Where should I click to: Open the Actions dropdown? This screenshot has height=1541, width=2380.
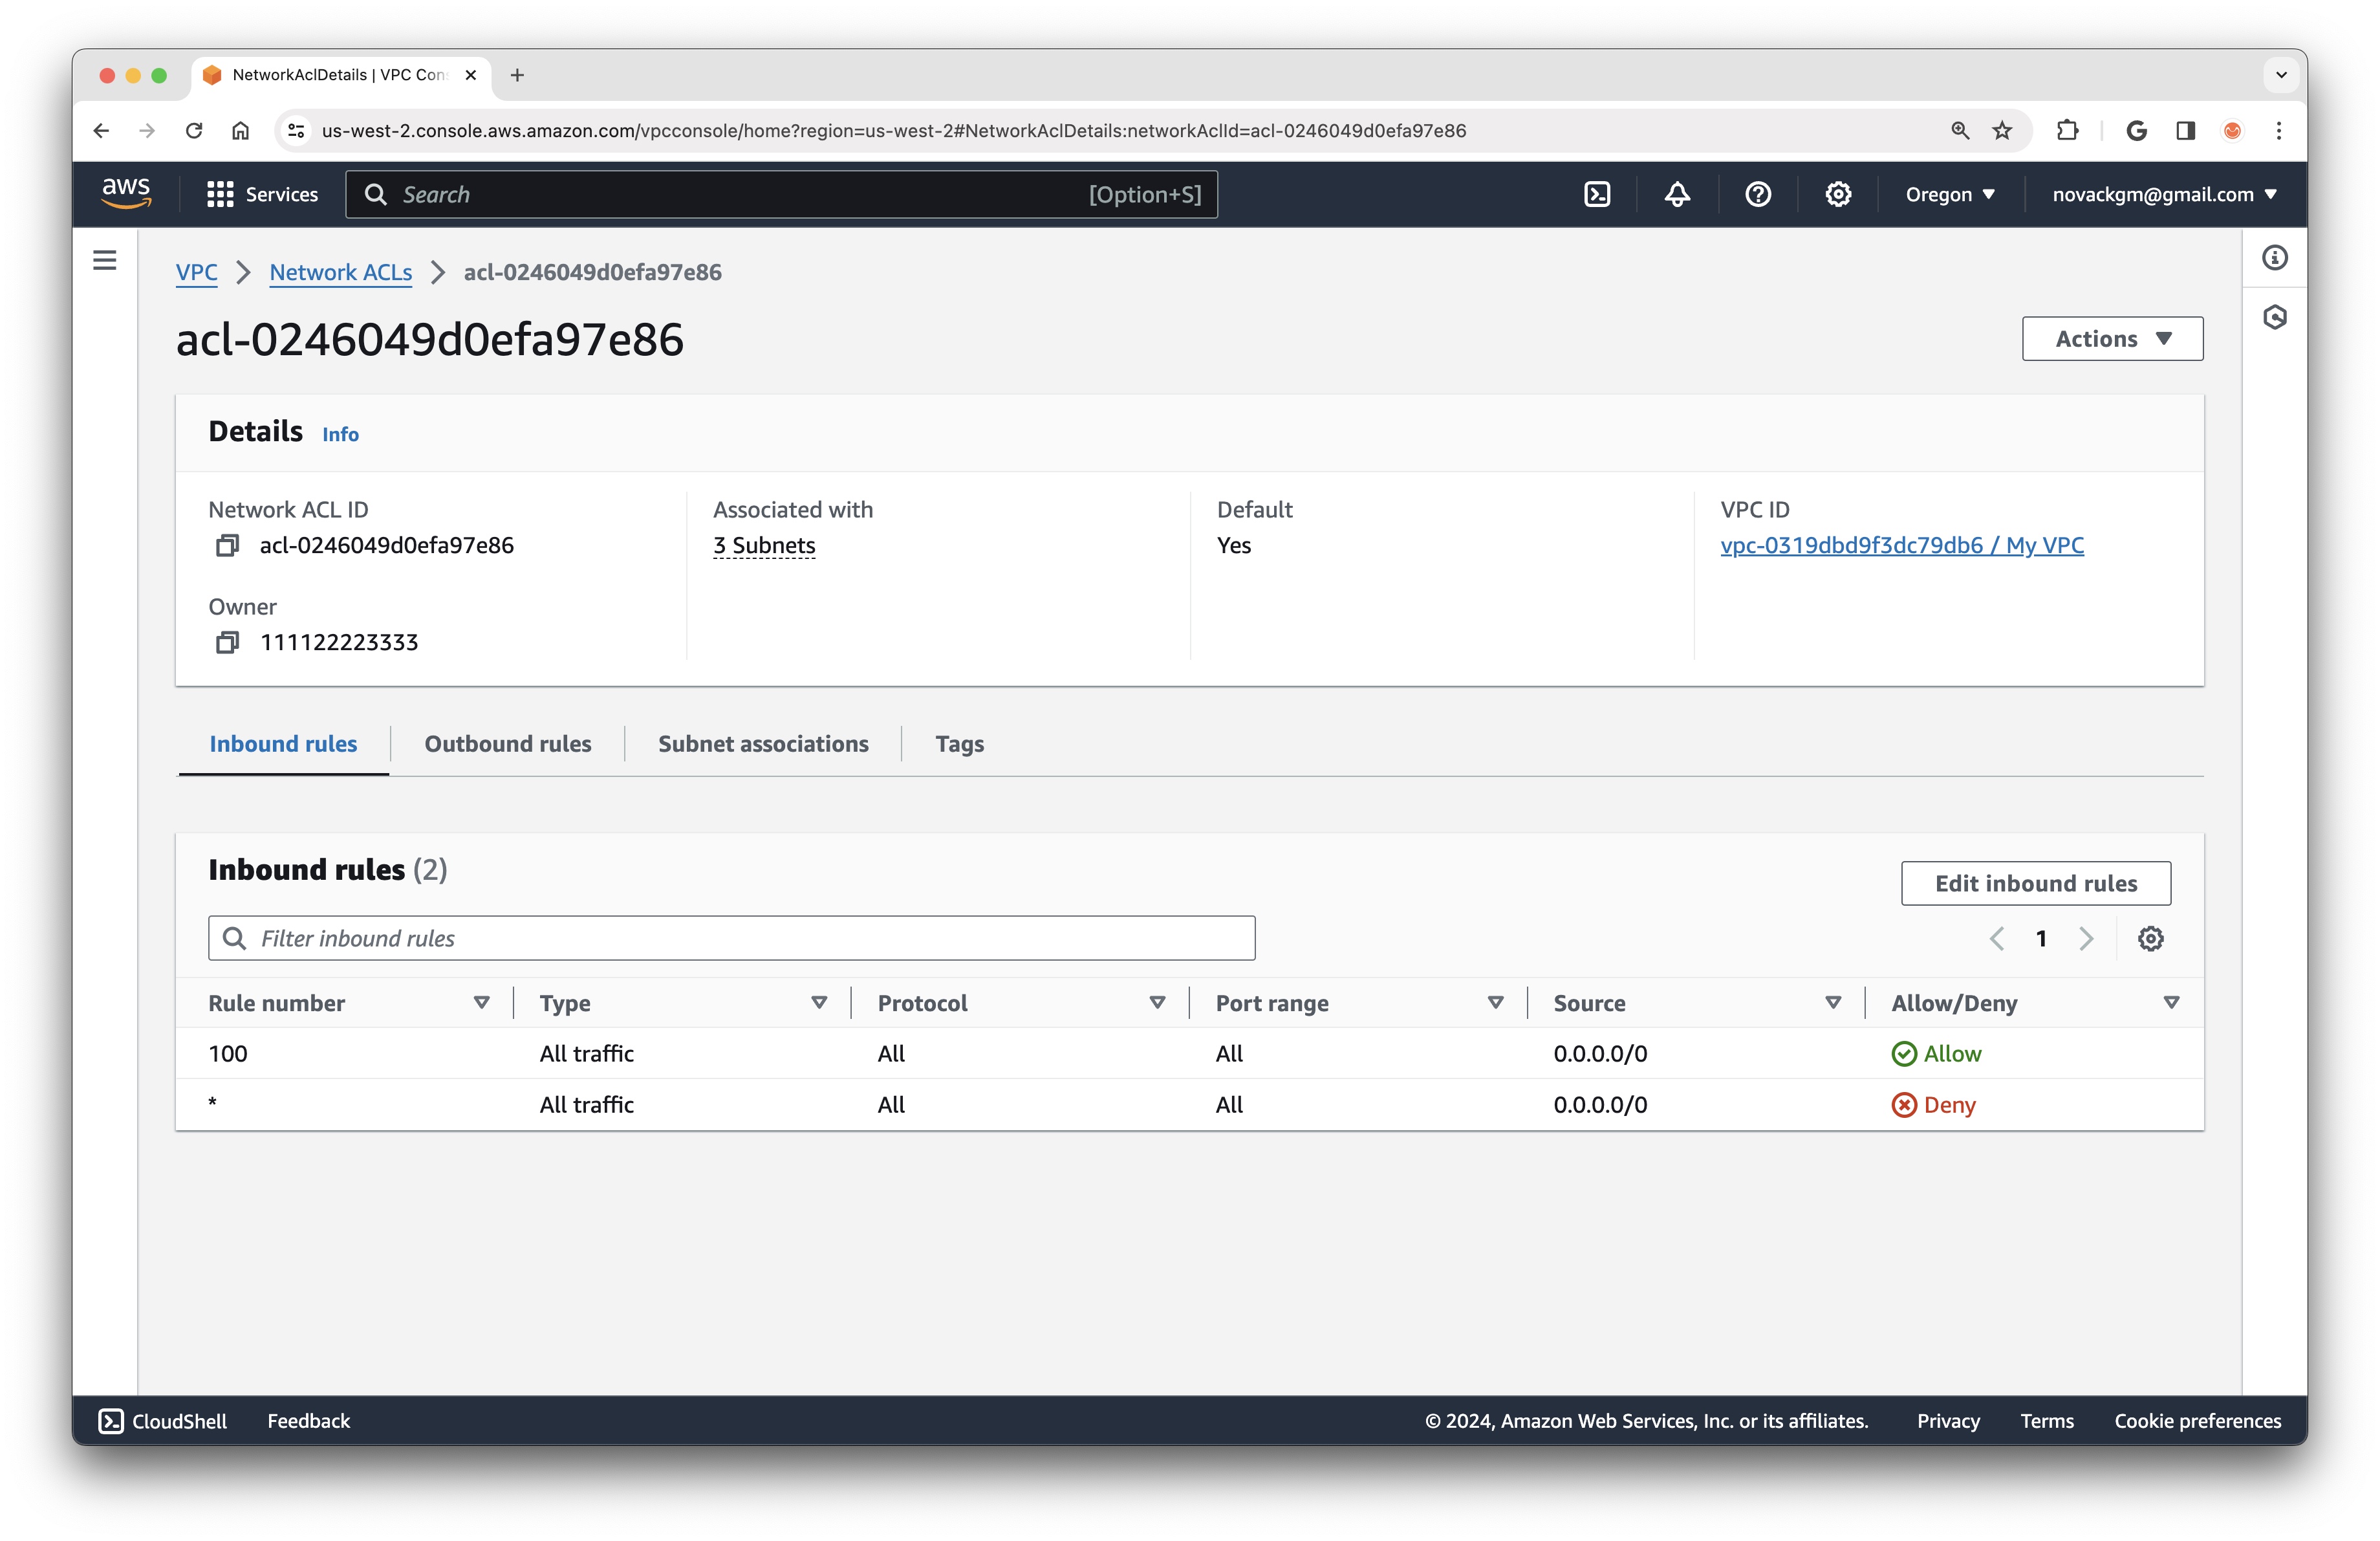click(2111, 338)
